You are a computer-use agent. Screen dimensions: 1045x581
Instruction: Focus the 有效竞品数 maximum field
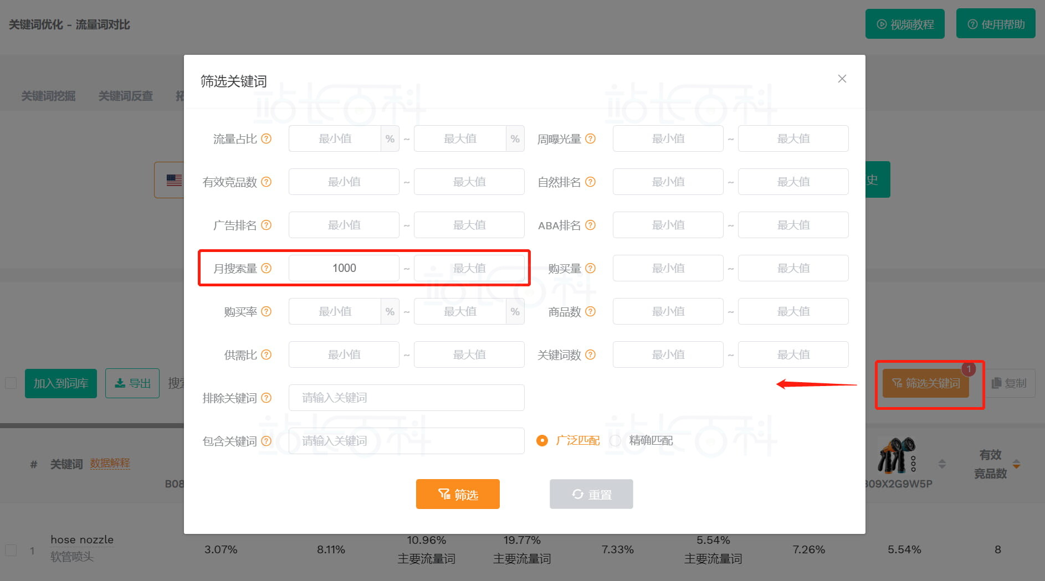(x=469, y=182)
